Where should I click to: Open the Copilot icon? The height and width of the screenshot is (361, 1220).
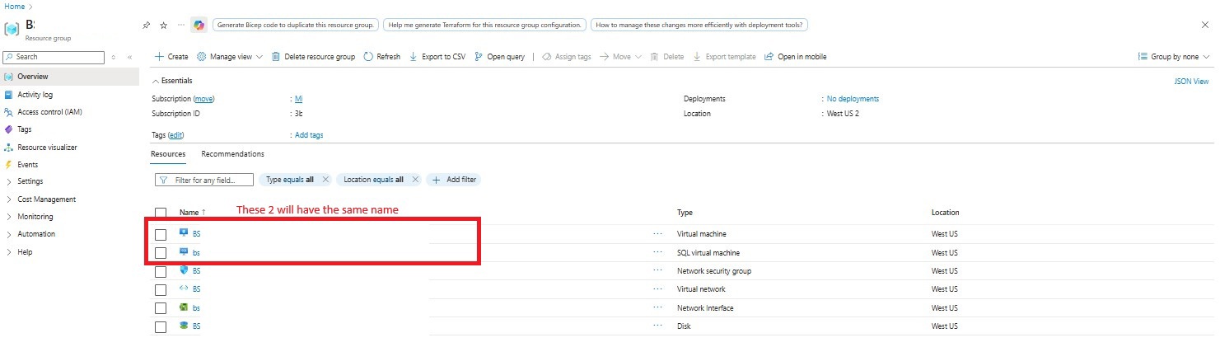coord(199,25)
